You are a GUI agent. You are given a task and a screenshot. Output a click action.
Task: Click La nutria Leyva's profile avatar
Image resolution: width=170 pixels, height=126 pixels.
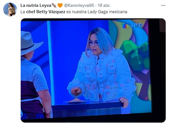pos(10,9)
